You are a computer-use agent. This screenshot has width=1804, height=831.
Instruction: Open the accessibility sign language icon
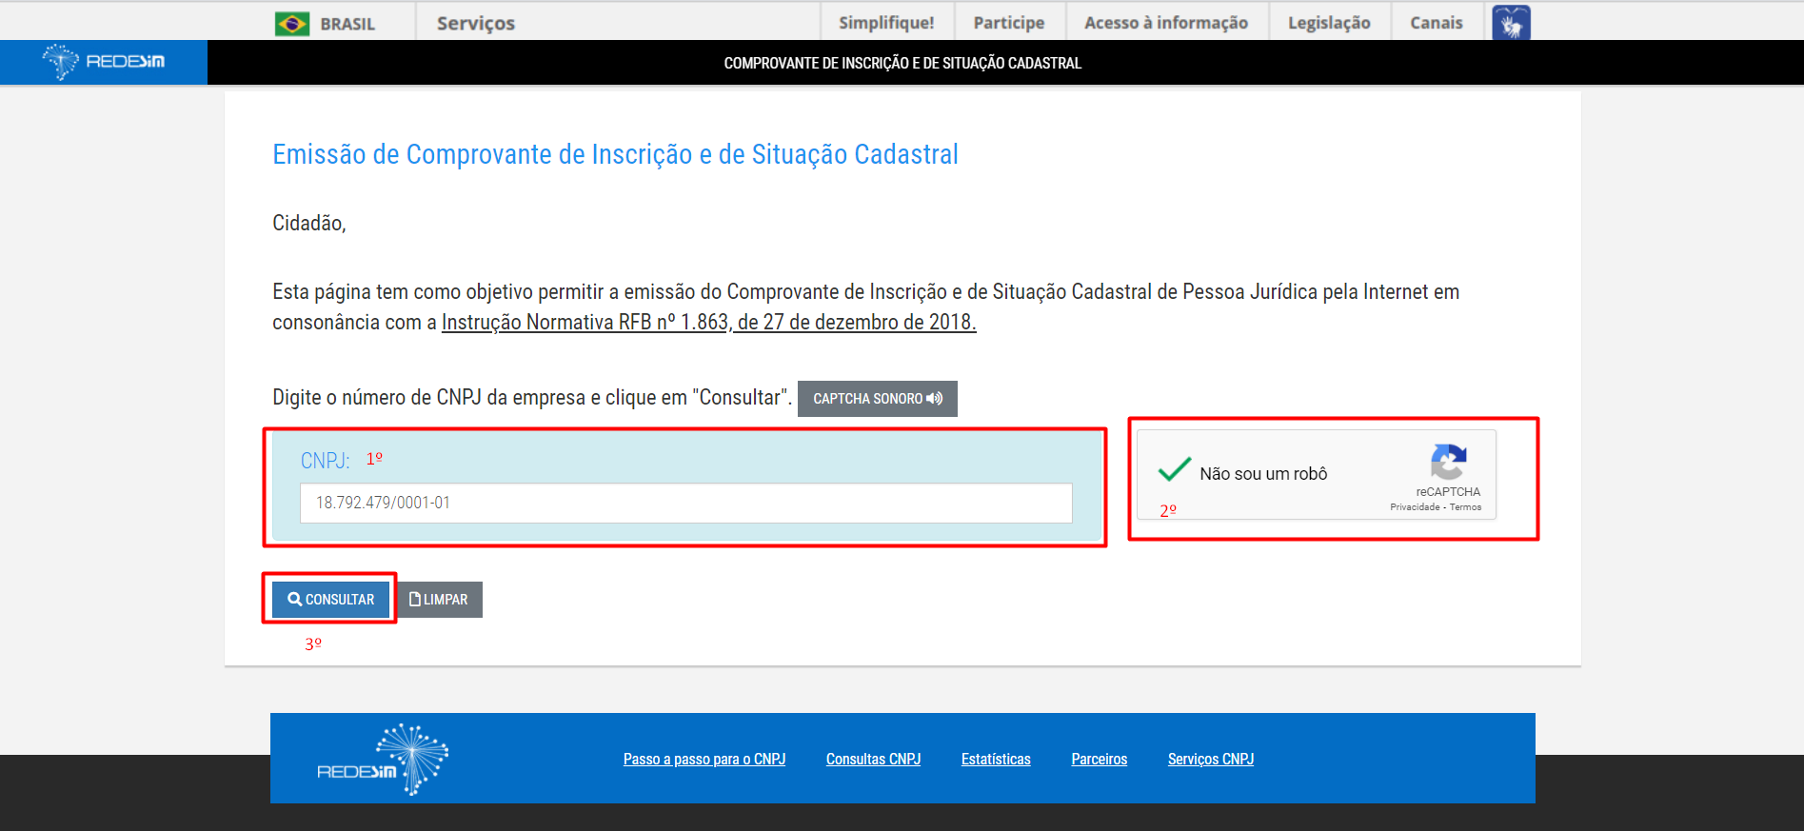(1511, 23)
